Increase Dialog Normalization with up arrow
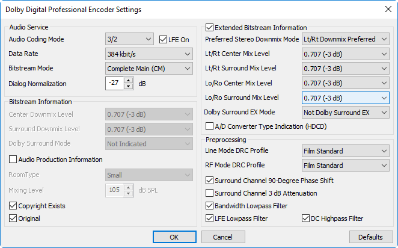Viewport: 398px width, 248px height. point(129,81)
